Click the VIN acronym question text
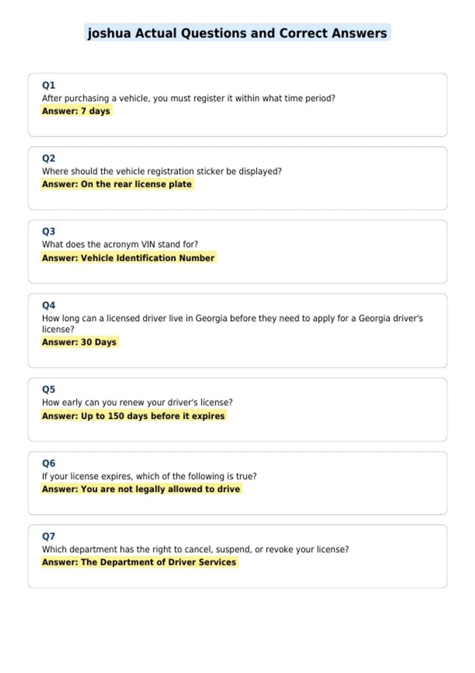475x673 pixels. pyautogui.click(x=120, y=244)
